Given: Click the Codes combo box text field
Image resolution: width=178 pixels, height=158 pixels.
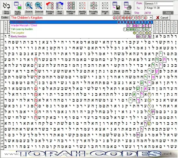Looking at the screenshot, I should point(79,18).
